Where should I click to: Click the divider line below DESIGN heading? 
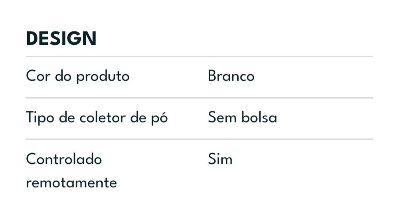199,57
